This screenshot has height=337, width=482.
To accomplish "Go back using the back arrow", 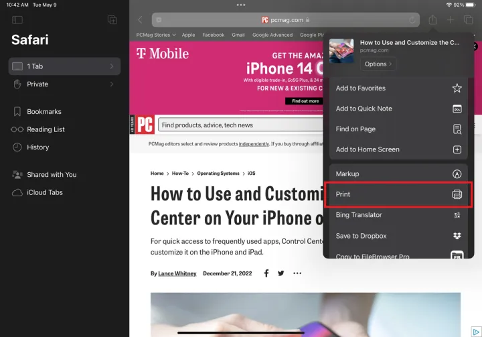I will click(x=140, y=20).
